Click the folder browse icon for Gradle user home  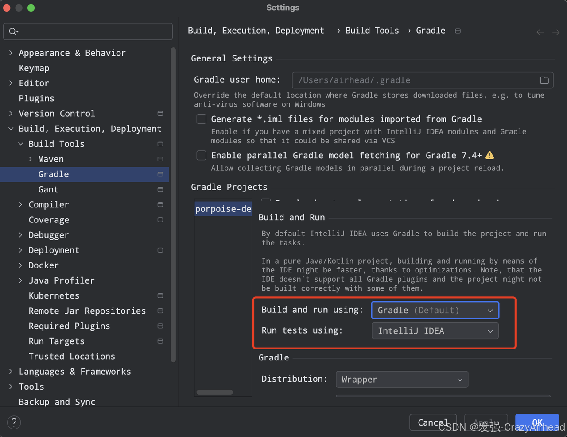(544, 80)
